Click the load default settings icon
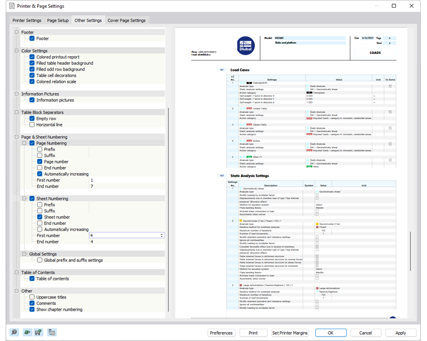This screenshot has height=341, width=427. (27, 332)
